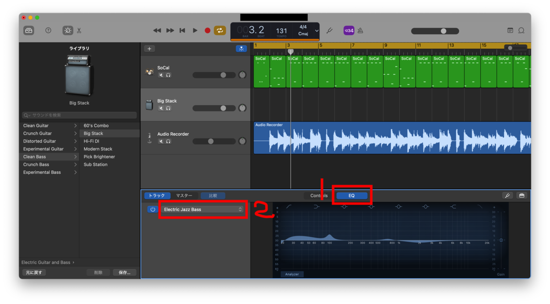
Task: Start recording with the red Record button
Action: point(208,30)
